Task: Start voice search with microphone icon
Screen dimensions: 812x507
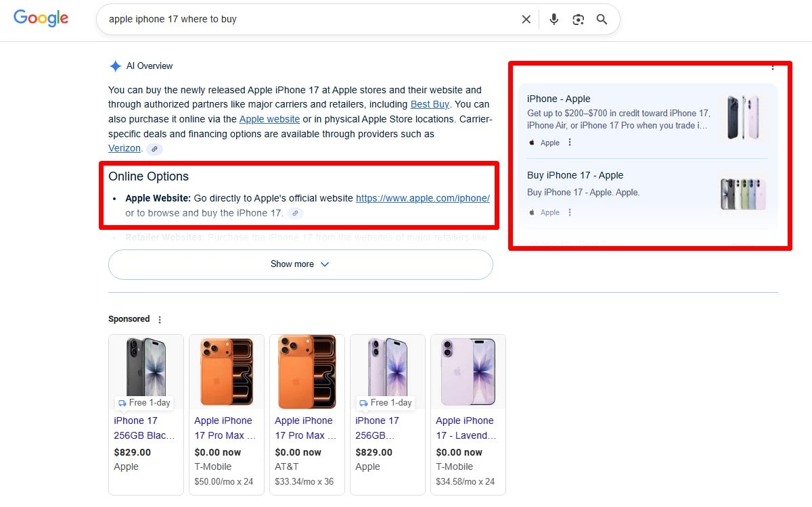Action: pyautogui.click(x=554, y=20)
